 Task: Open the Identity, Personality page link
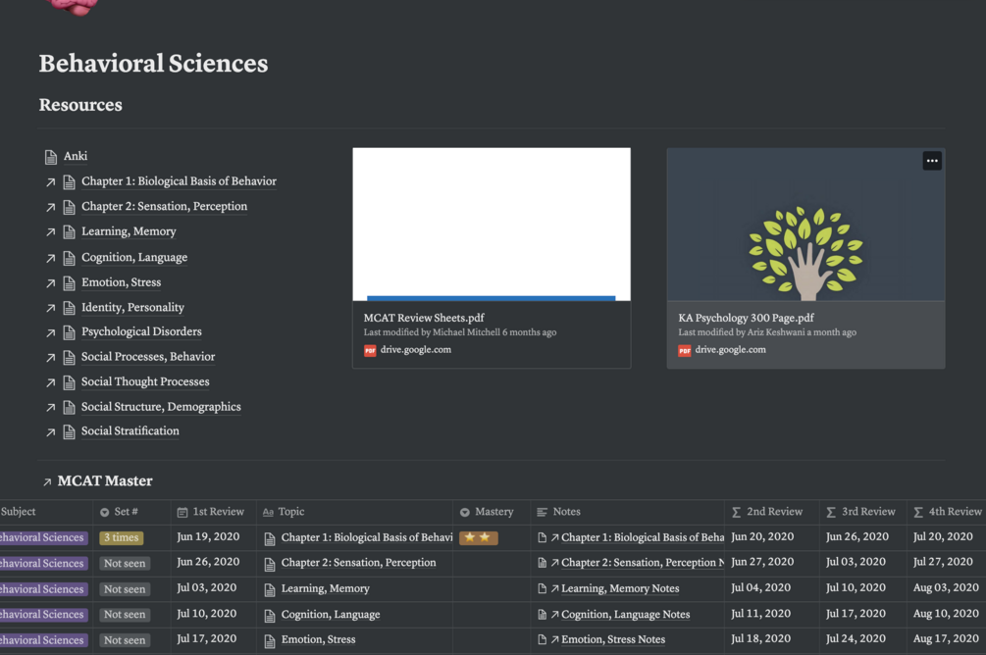tap(132, 307)
